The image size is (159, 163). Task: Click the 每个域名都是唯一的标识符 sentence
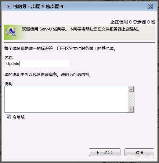[x=60, y=48]
